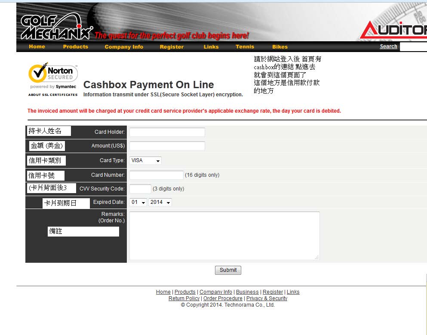Focus the Card Holder name field
Viewport: 427px width, 335px height.
[167, 132]
